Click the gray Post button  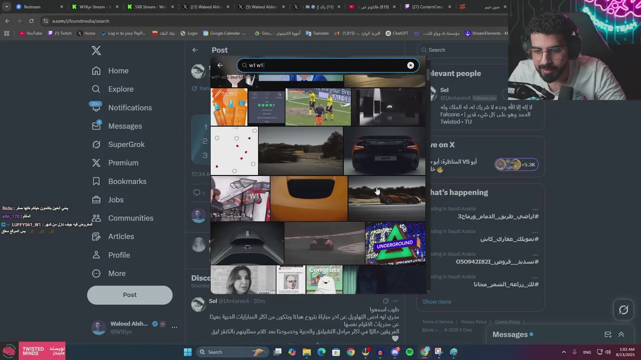click(x=130, y=295)
